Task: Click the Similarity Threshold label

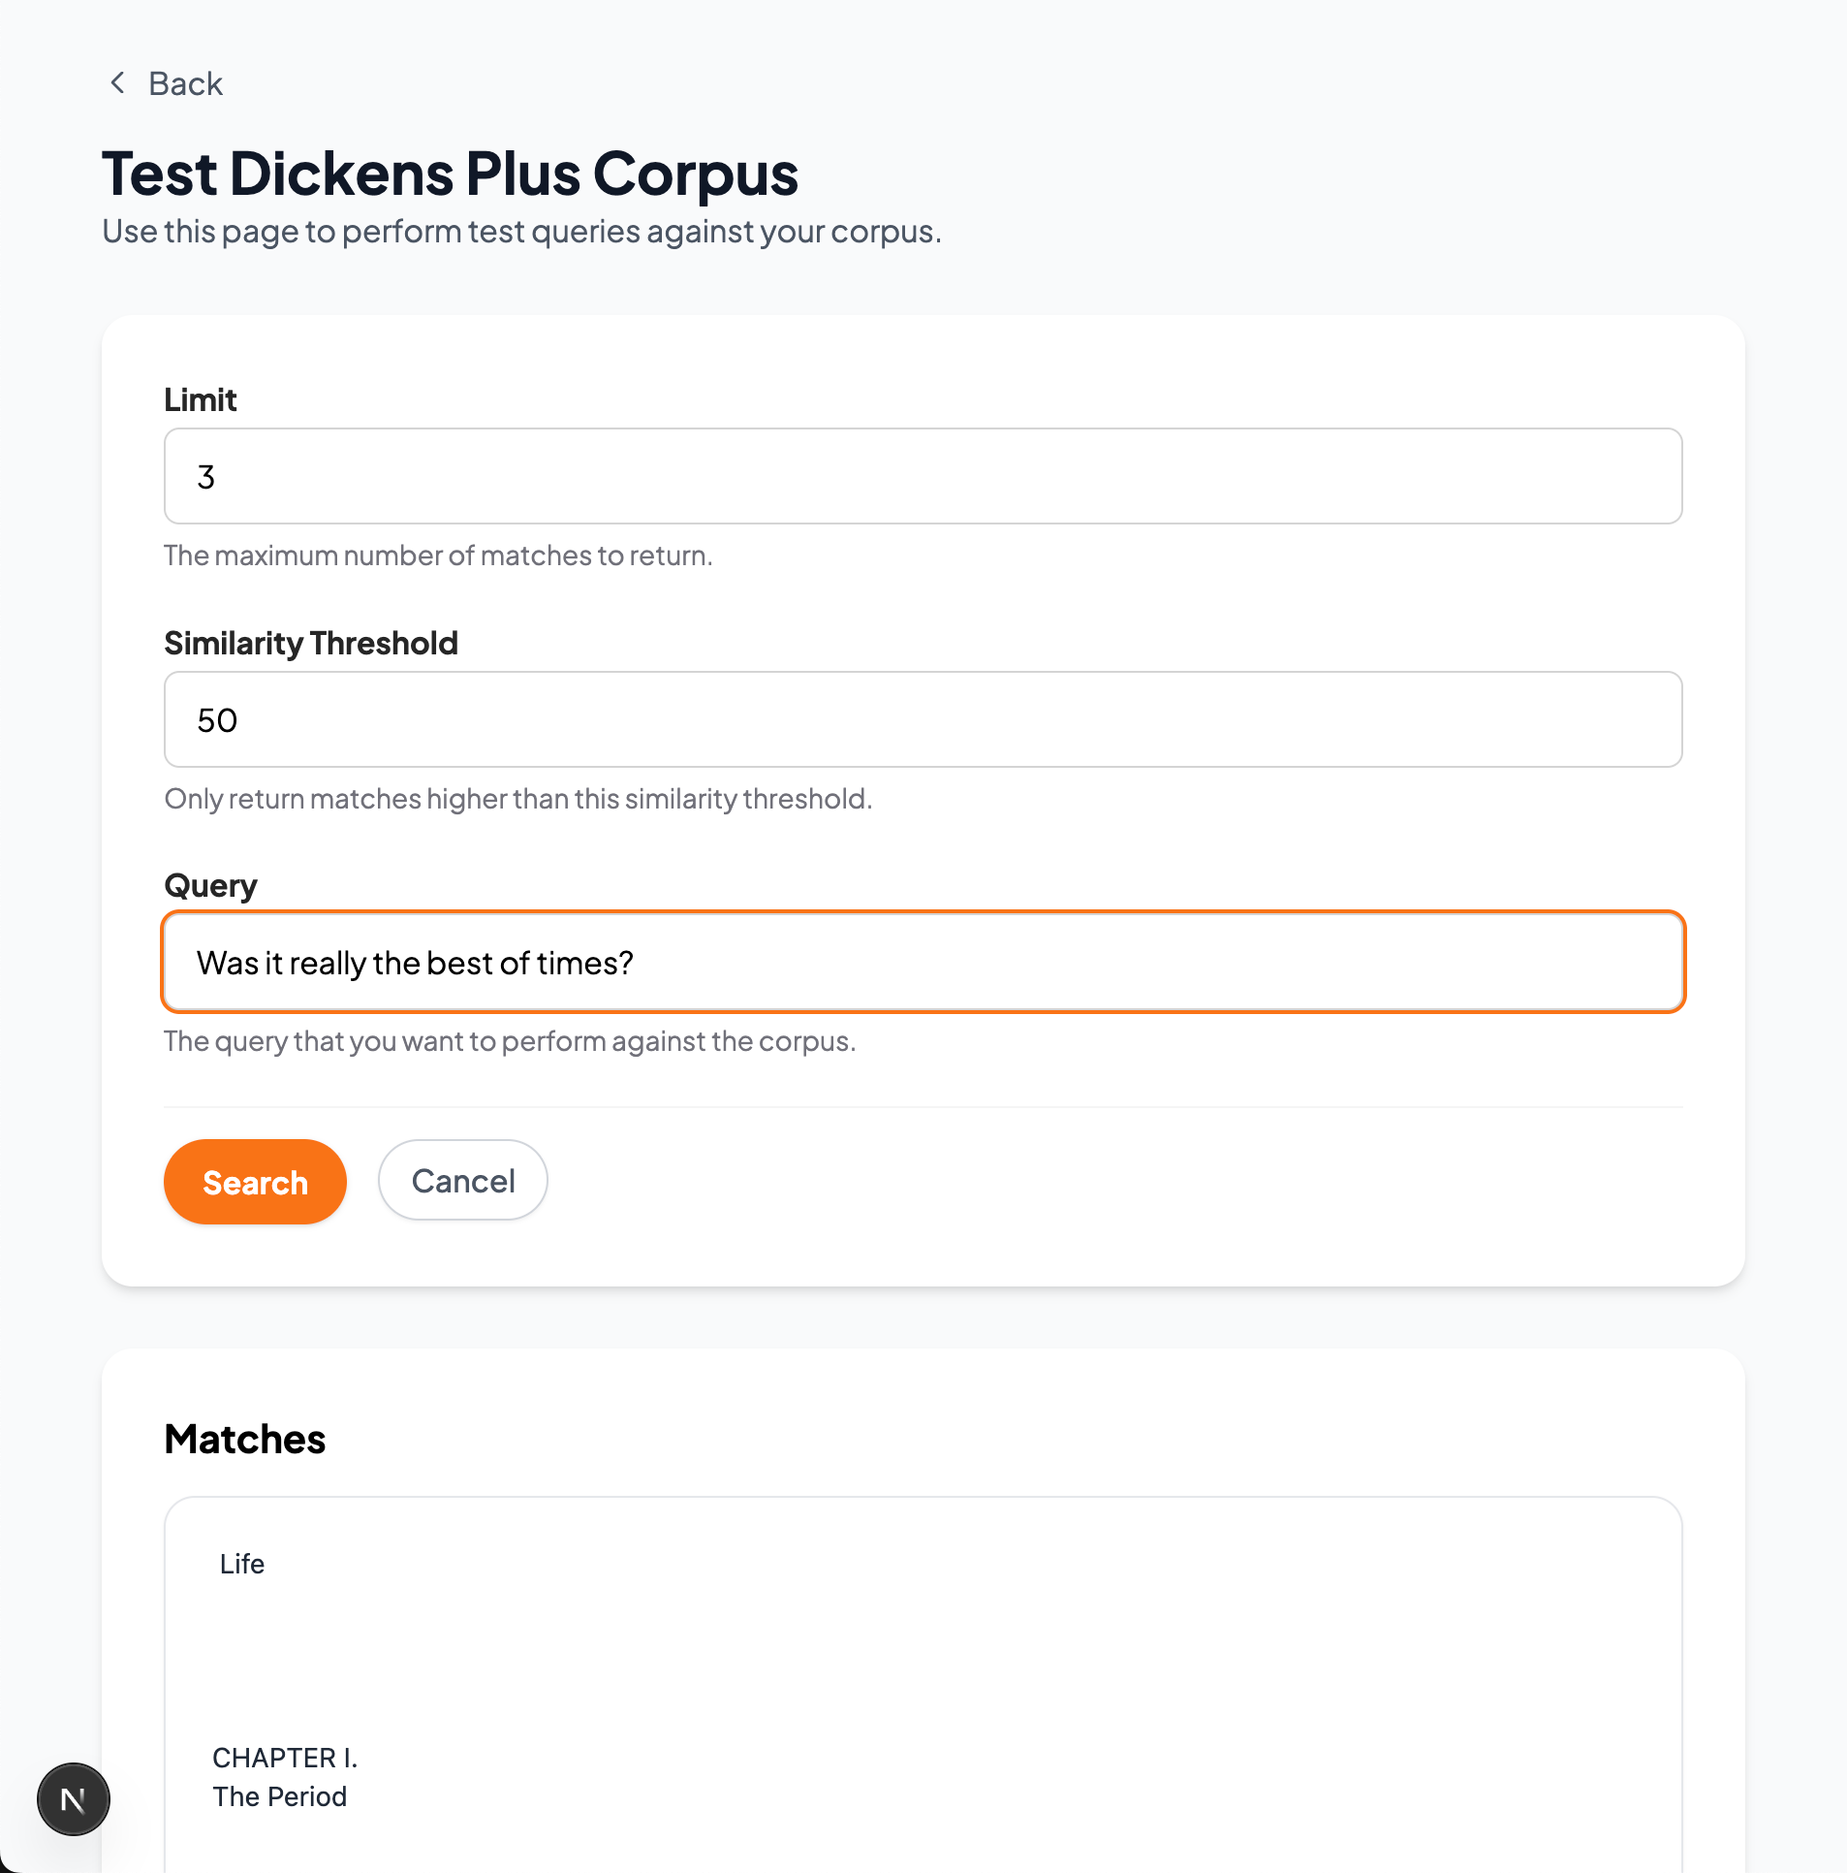Action: [310, 643]
